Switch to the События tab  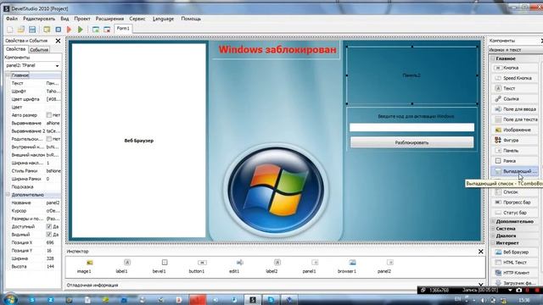[39, 50]
